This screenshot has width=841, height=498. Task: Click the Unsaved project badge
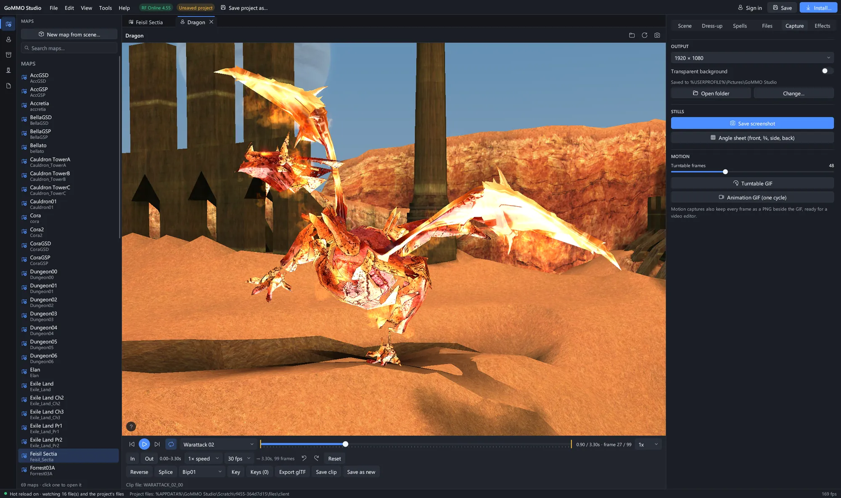click(196, 8)
